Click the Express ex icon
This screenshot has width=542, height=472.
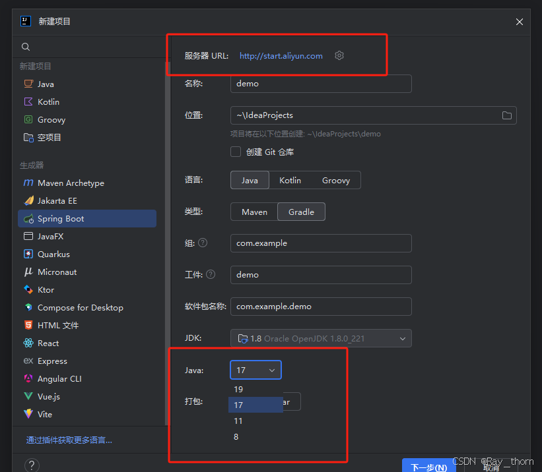click(x=28, y=361)
